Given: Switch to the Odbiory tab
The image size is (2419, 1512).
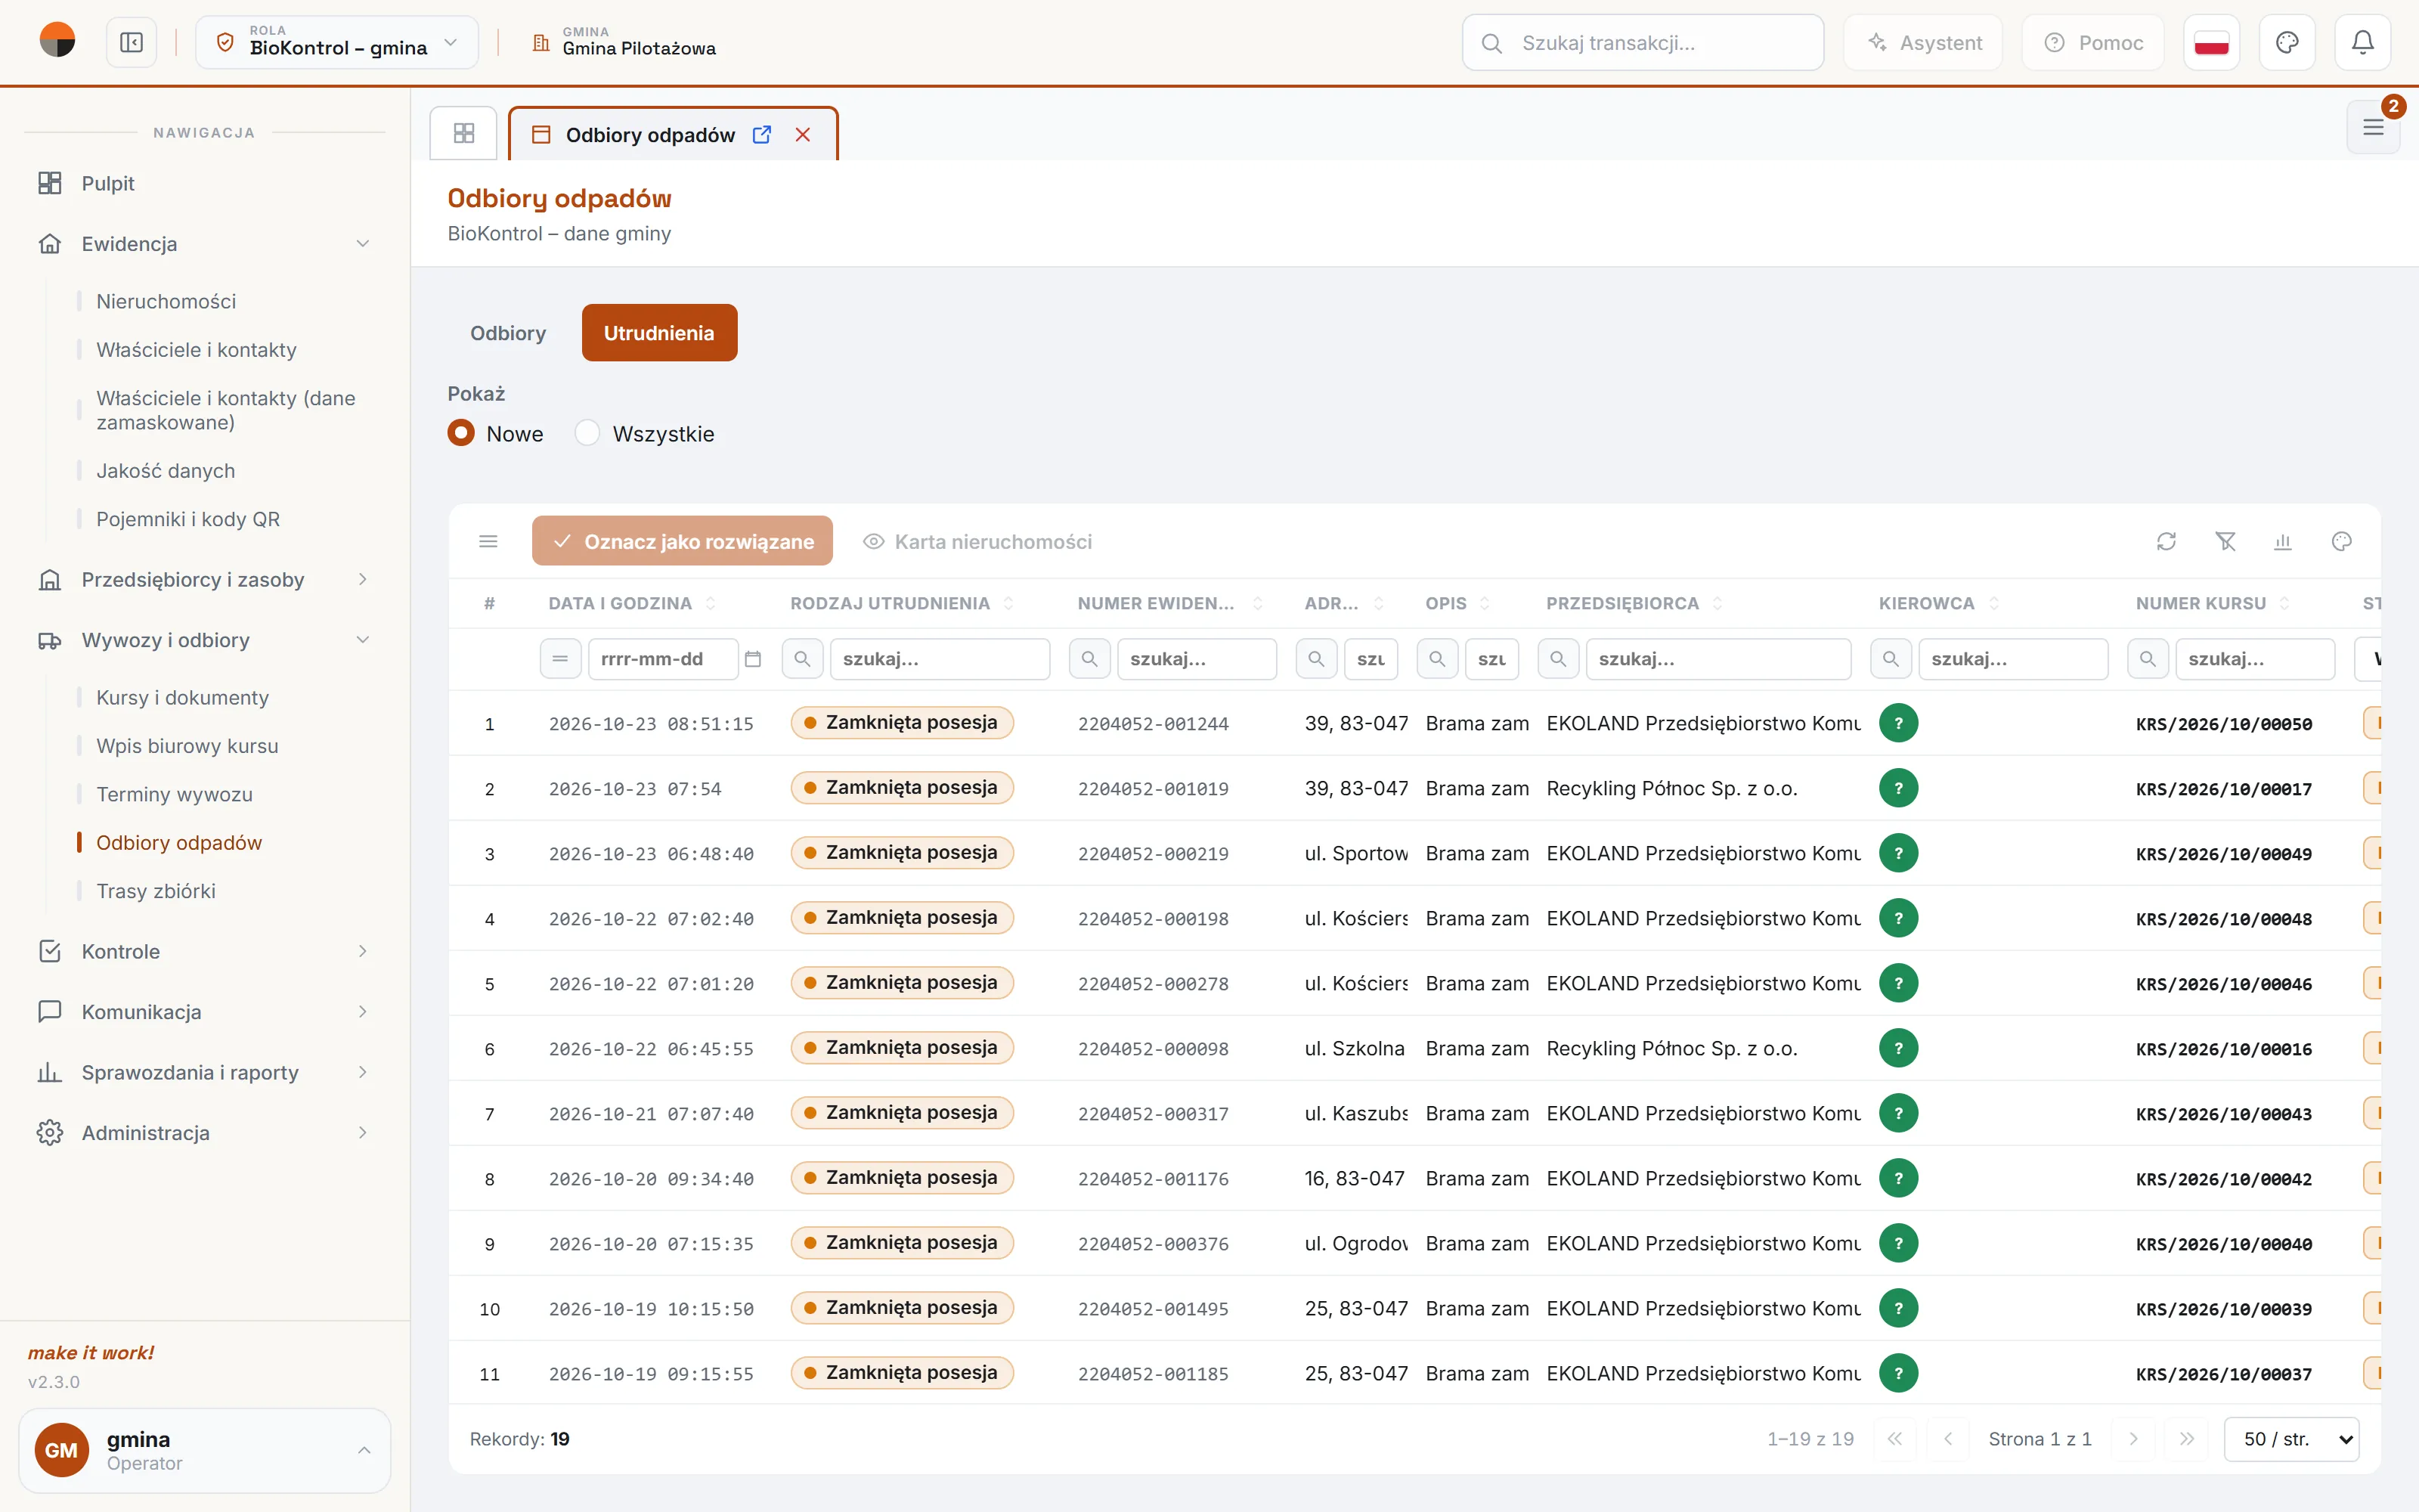Looking at the screenshot, I should [x=508, y=333].
